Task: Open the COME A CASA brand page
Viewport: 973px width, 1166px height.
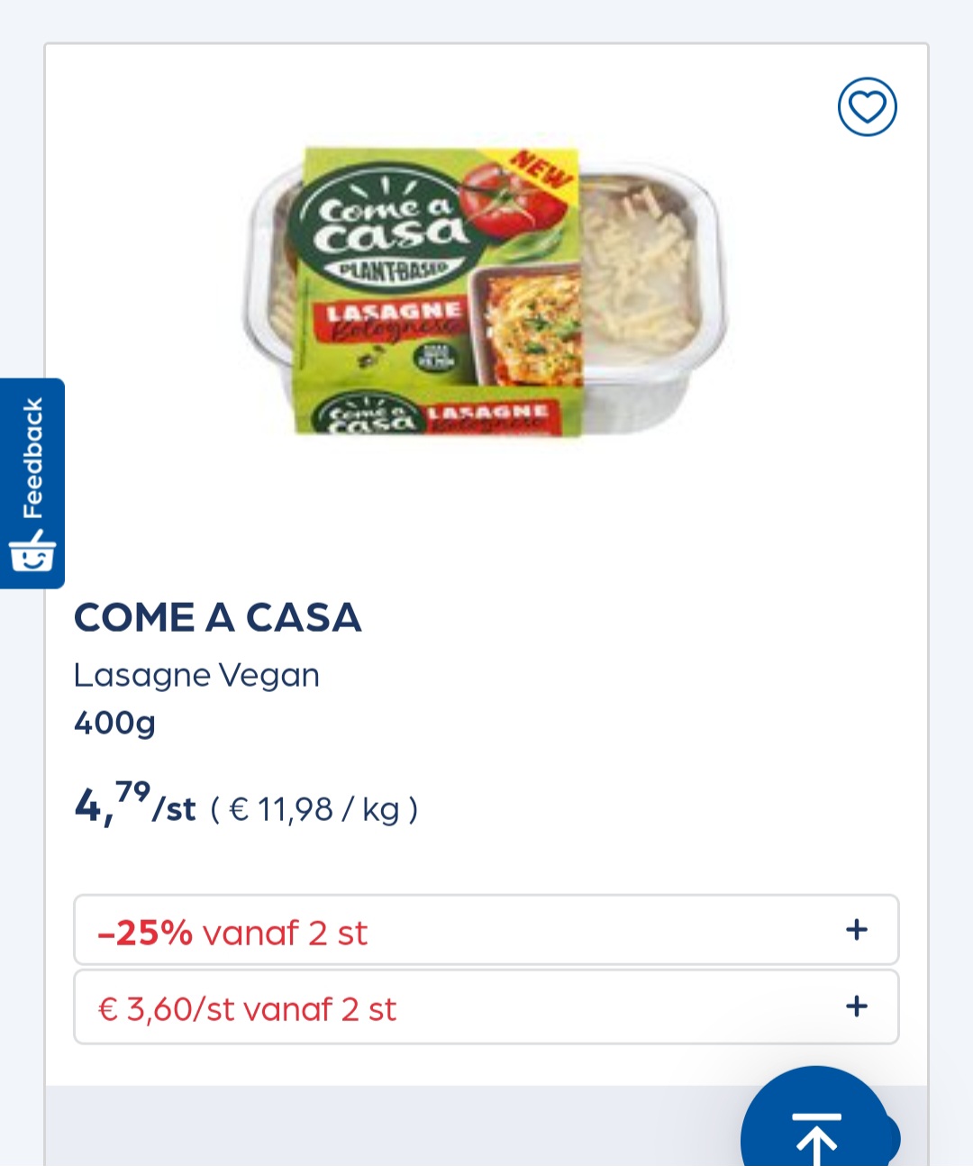Action: point(218,618)
